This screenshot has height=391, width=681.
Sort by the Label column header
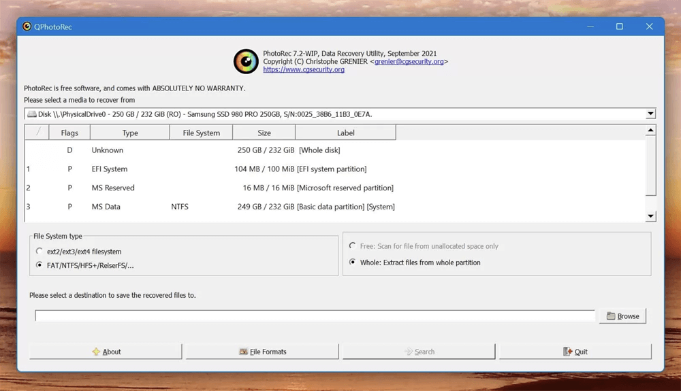(x=346, y=133)
